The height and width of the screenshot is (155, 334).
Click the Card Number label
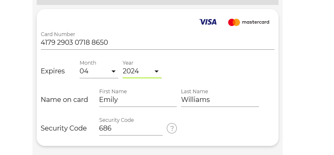coord(58,34)
